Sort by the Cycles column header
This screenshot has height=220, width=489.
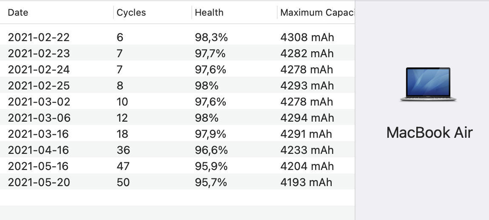131,13
